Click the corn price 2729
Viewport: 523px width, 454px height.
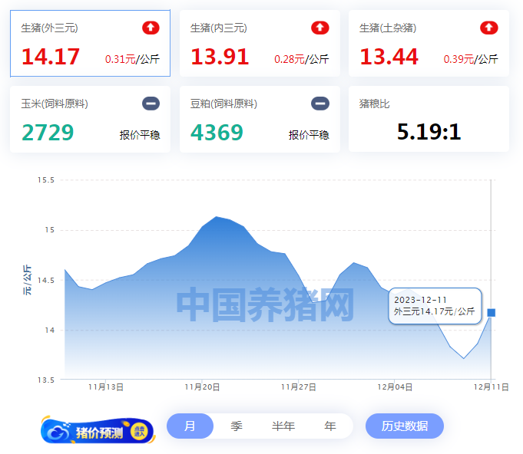48,132
